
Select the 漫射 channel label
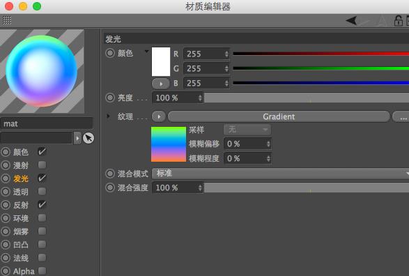click(21, 165)
